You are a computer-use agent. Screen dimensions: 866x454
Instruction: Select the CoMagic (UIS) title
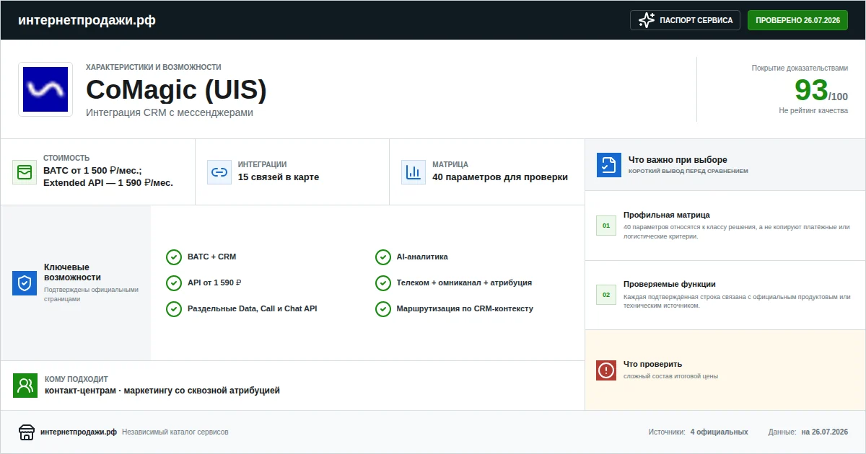click(176, 89)
